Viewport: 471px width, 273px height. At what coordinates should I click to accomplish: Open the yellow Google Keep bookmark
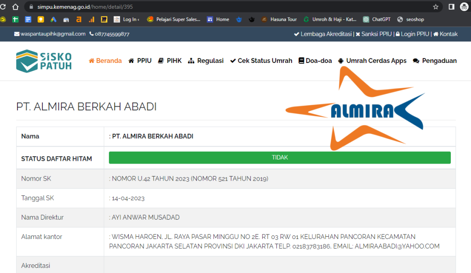40,19
